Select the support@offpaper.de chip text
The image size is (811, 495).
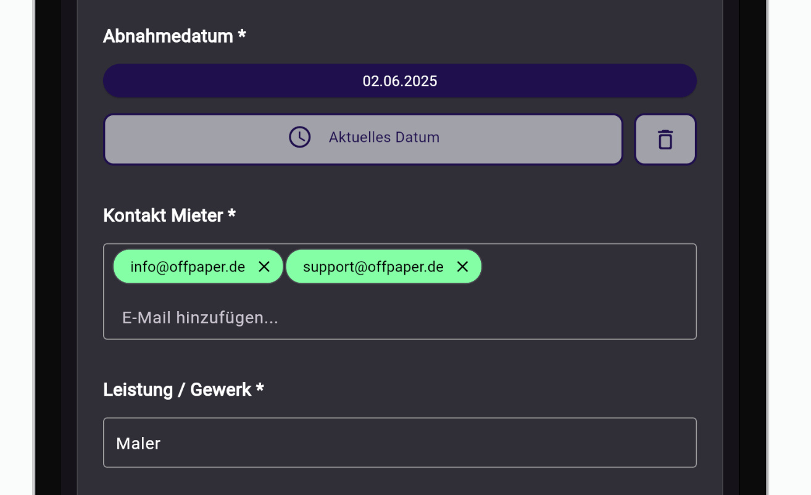click(373, 267)
